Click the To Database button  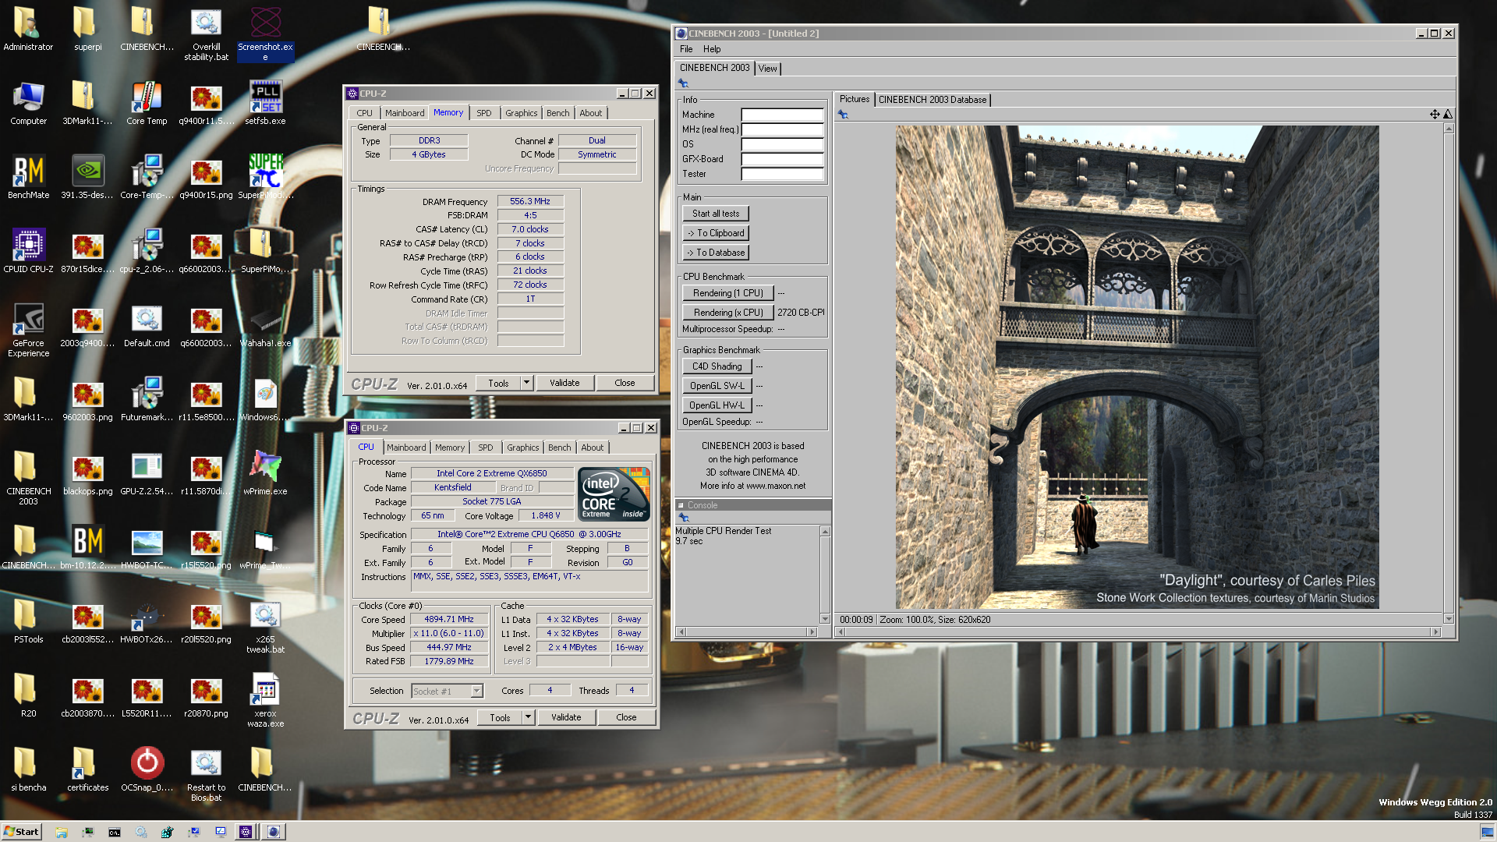pos(716,253)
